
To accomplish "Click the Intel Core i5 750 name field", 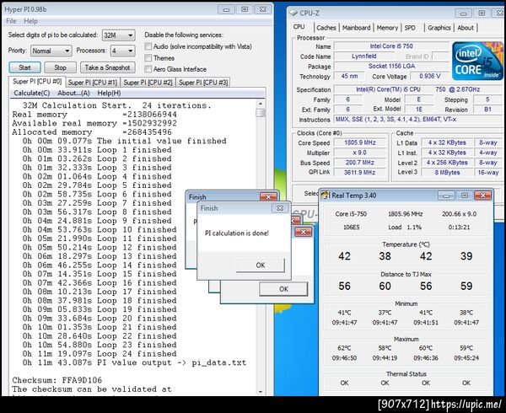I will pyautogui.click(x=391, y=46).
